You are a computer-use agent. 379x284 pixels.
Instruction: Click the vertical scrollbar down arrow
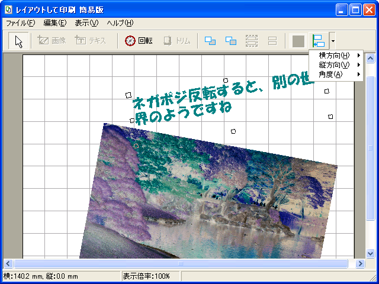(371, 253)
